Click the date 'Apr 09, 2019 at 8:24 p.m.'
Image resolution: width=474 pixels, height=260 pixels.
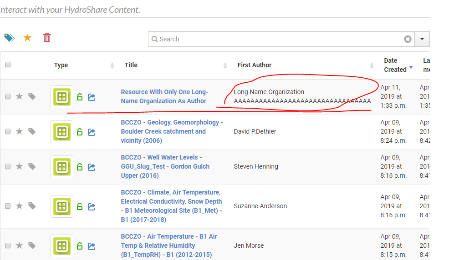click(x=393, y=131)
